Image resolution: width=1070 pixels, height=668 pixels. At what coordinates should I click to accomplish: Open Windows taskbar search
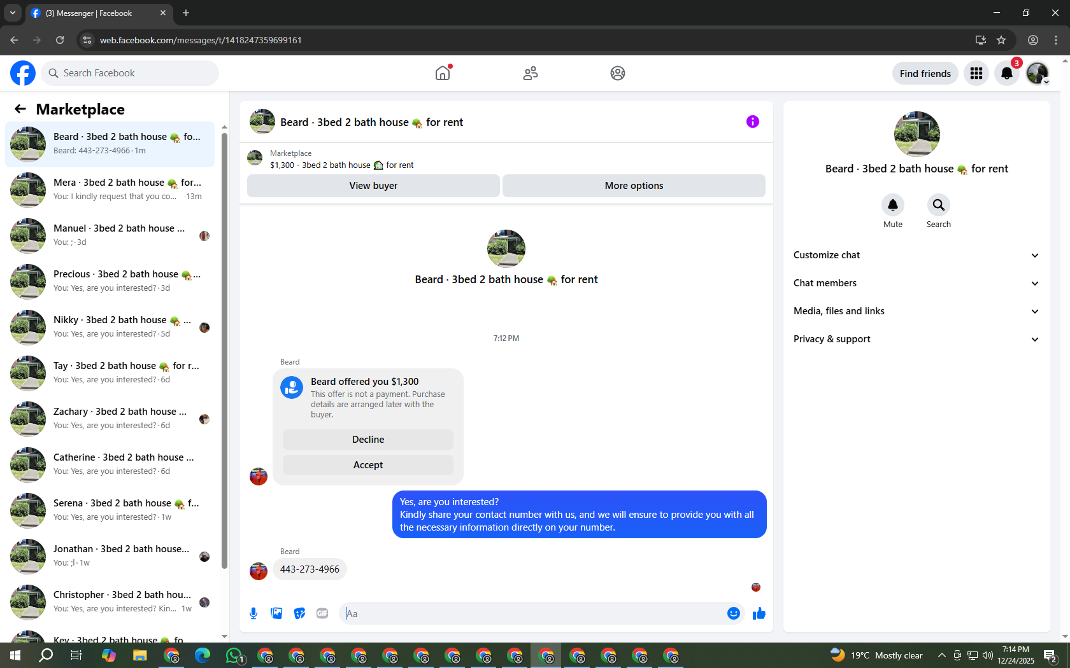[x=46, y=655]
